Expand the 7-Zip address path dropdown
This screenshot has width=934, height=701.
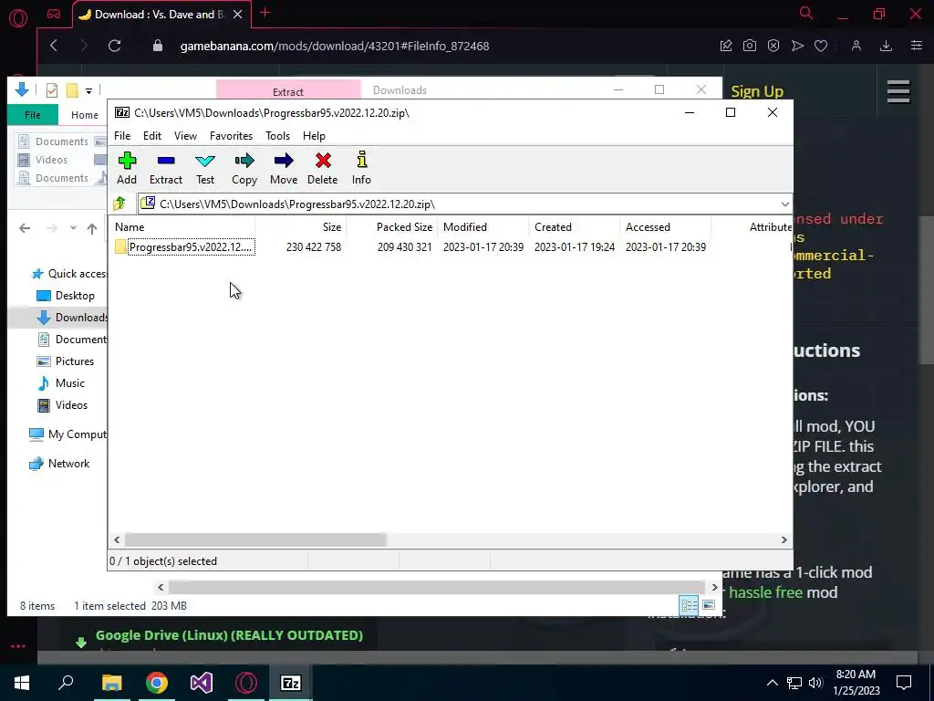[784, 204]
